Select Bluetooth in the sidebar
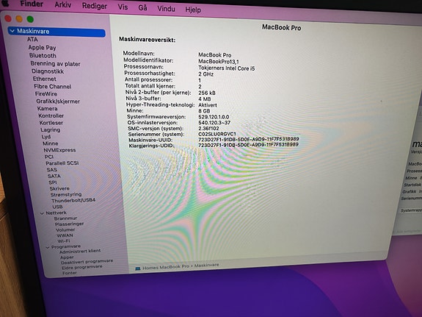This screenshot has height=317, width=422. [43, 55]
